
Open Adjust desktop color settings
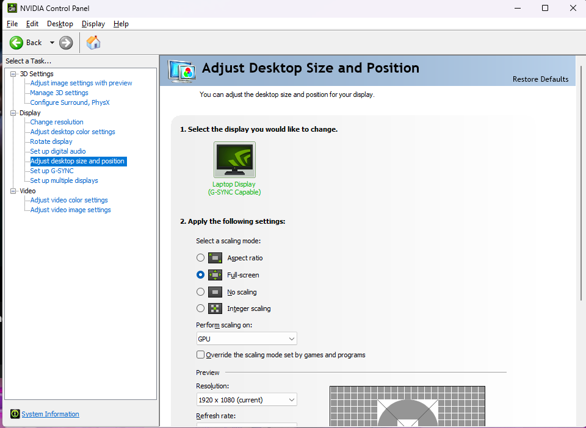point(73,132)
